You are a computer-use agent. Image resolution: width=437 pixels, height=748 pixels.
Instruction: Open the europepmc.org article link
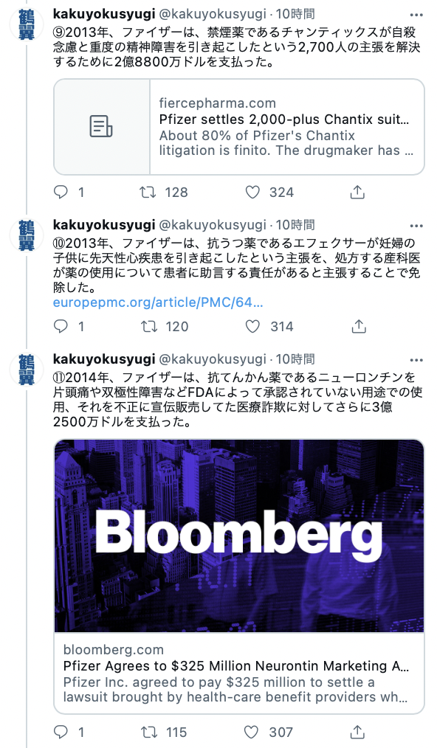click(x=158, y=302)
